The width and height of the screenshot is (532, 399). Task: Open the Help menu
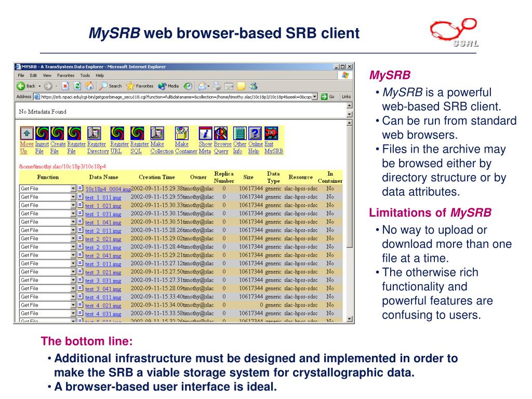coord(100,75)
